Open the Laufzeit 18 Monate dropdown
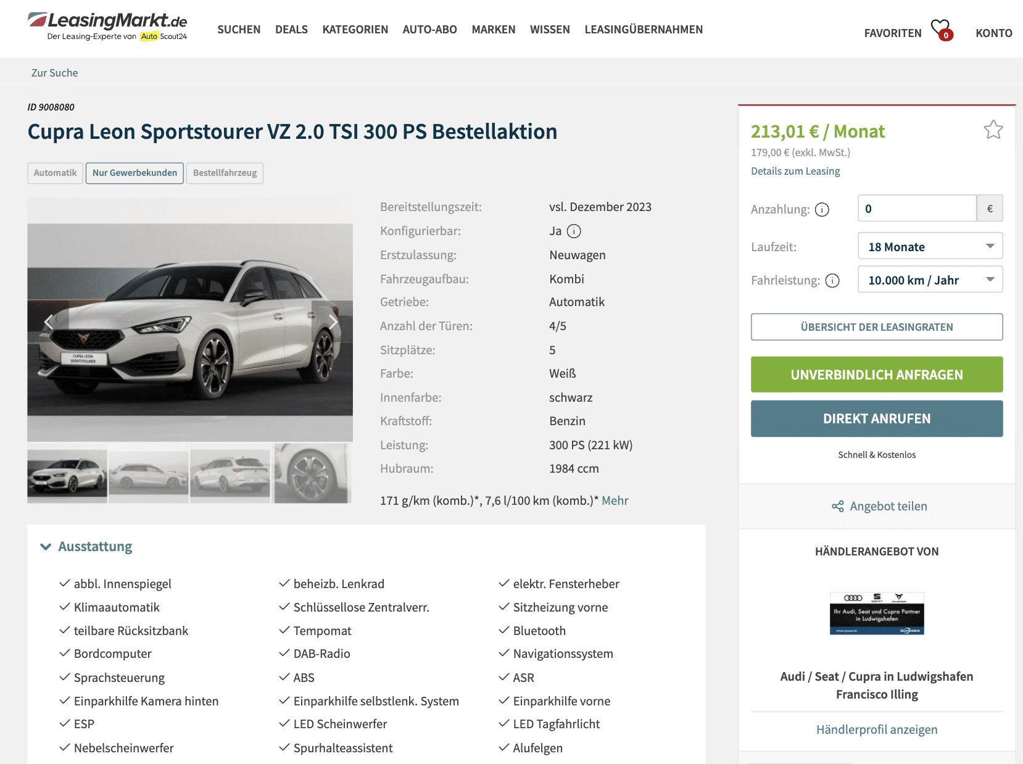This screenshot has height=764, width=1023. (x=930, y=246)
